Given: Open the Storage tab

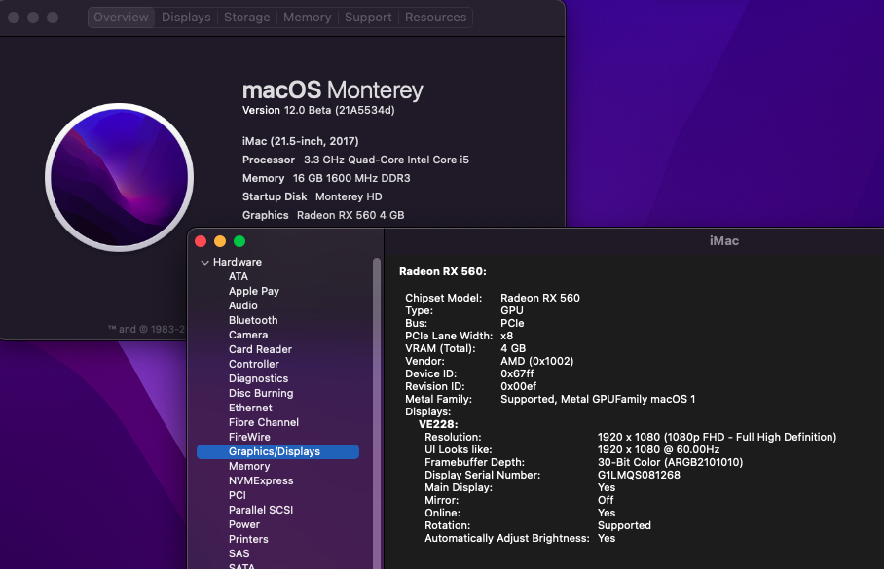Looking at the screenshot, I should (247, 18).
